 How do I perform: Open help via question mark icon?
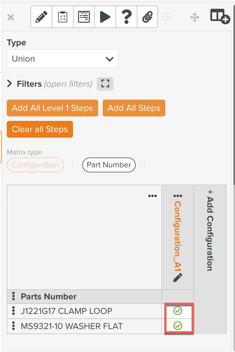126,17
